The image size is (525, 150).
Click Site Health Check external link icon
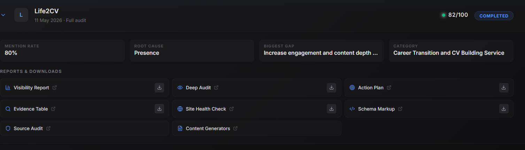click(x=232, y=109)
